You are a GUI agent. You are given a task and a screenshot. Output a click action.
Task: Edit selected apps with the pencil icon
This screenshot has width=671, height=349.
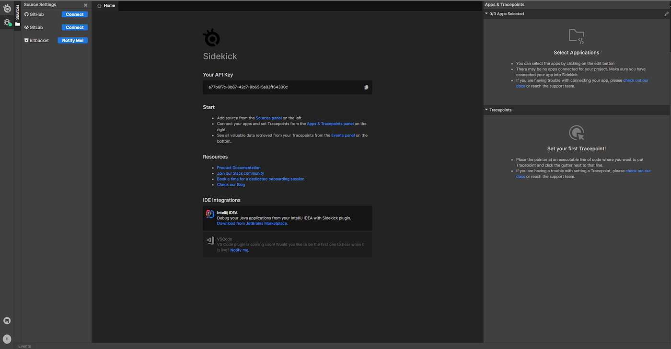[x=666, y=14]
